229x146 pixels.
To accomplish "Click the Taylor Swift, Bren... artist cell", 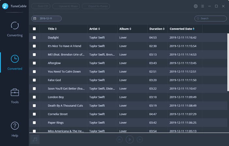I will click(102, 55).
